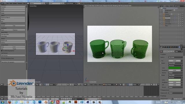The width and height of the screenshot is (185, 104).
Task: Hide Circle.000 in the viewport
Action: pos(179,16)
